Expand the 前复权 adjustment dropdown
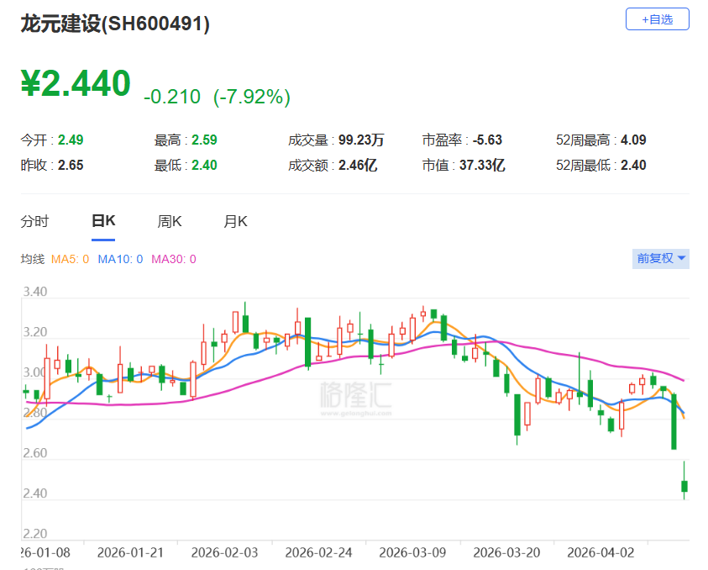 tap(661, 259)
